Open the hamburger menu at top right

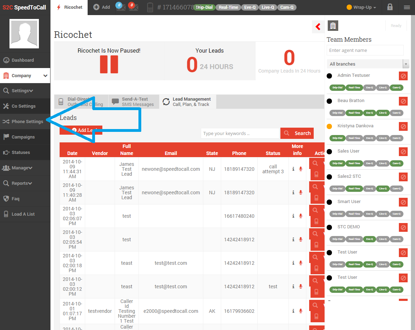pos(407,7)
